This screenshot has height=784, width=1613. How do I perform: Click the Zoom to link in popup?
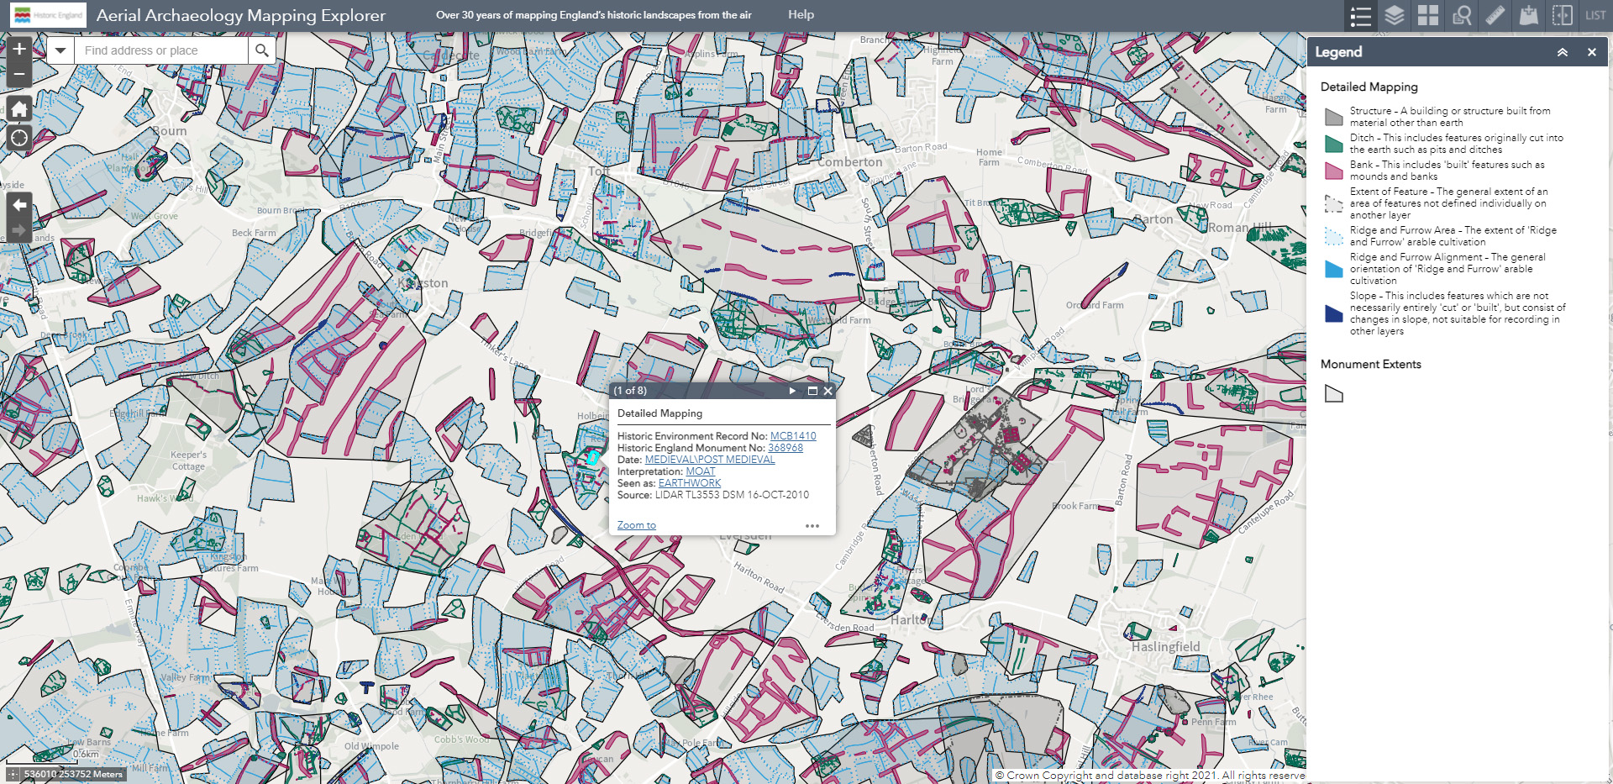[636, 524]
